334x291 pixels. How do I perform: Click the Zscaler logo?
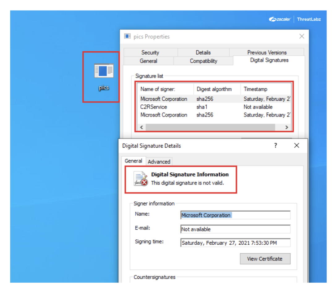pyautogui.click(x=279, y=19)
